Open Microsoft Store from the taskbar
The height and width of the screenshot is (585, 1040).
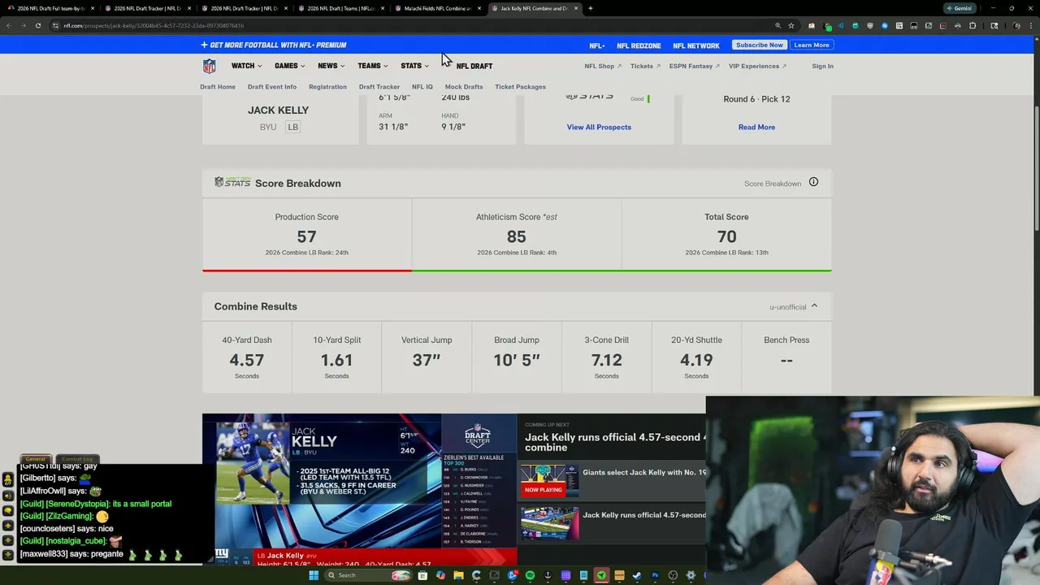[422, 575]
